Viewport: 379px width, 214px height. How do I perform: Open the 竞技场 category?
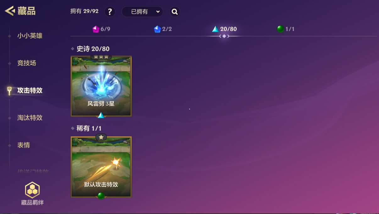[x=27, y=63]
